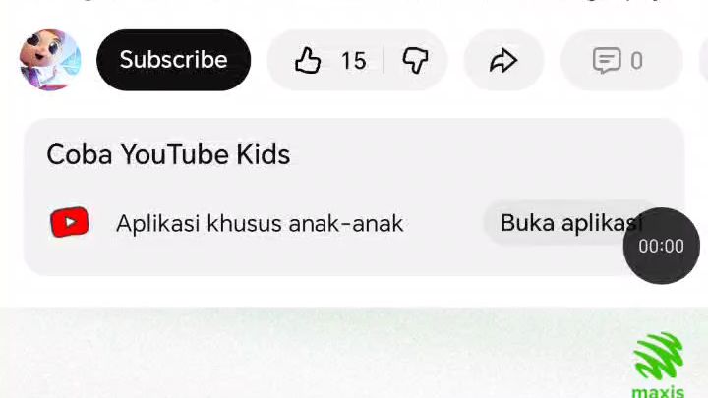The image size is (708, 398).
Task: Click the maxis brand name text
Action: [x=658, y=391]
